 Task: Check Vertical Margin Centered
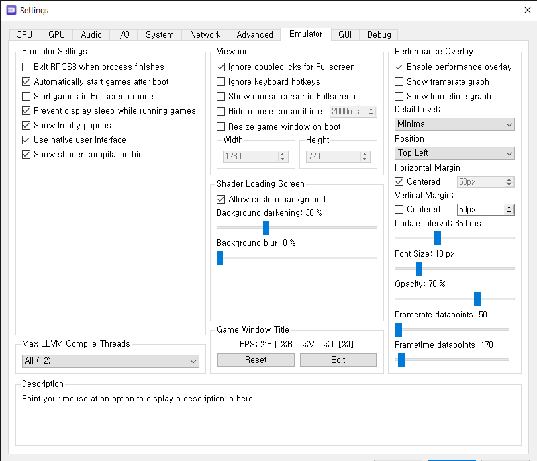(x=417, y=209)
